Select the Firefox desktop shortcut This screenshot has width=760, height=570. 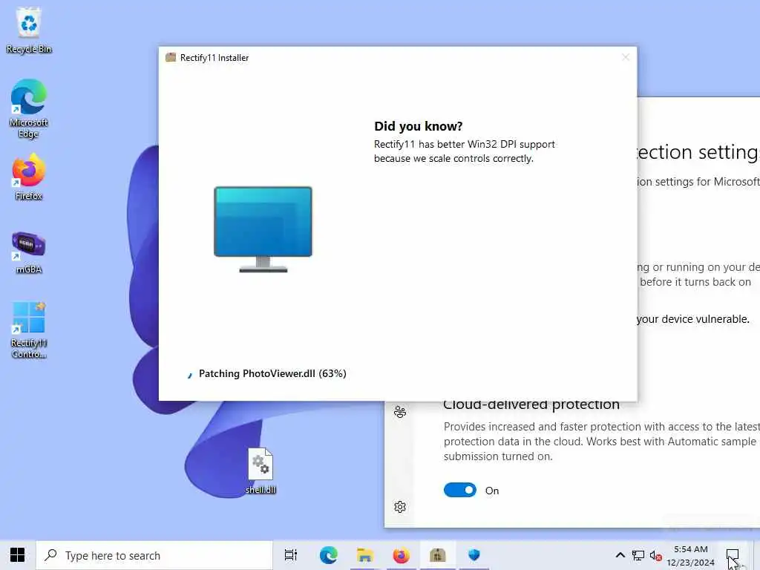tap(29, 177)
